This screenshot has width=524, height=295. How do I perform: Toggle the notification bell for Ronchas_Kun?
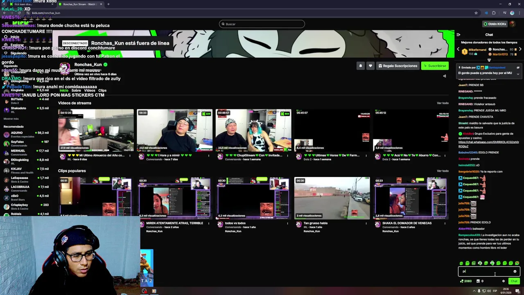point(360,66)
